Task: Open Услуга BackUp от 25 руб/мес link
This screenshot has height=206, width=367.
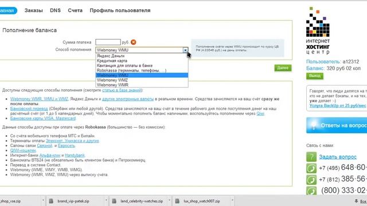Action: 338,105
